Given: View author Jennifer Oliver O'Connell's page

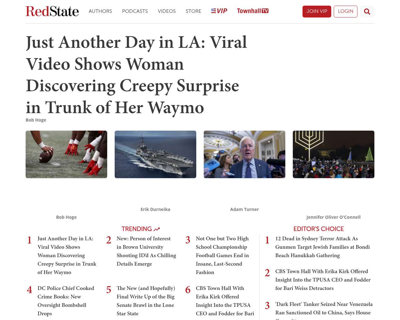Looking at the screenshot, I should 333,217.
